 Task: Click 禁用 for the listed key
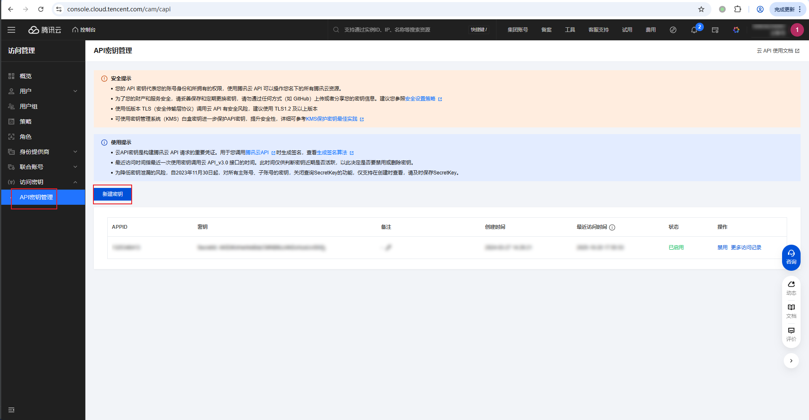pos(722,248)
